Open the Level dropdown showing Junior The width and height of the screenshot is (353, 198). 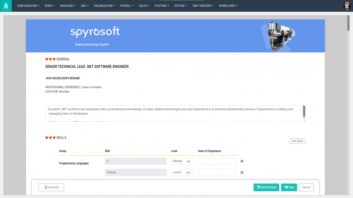coord(182,172)
